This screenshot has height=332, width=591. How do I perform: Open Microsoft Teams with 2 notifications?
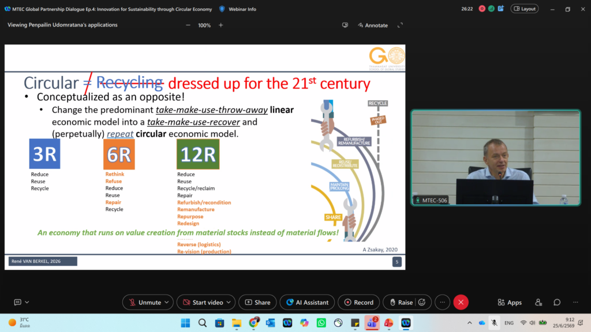tap(372, 323)
